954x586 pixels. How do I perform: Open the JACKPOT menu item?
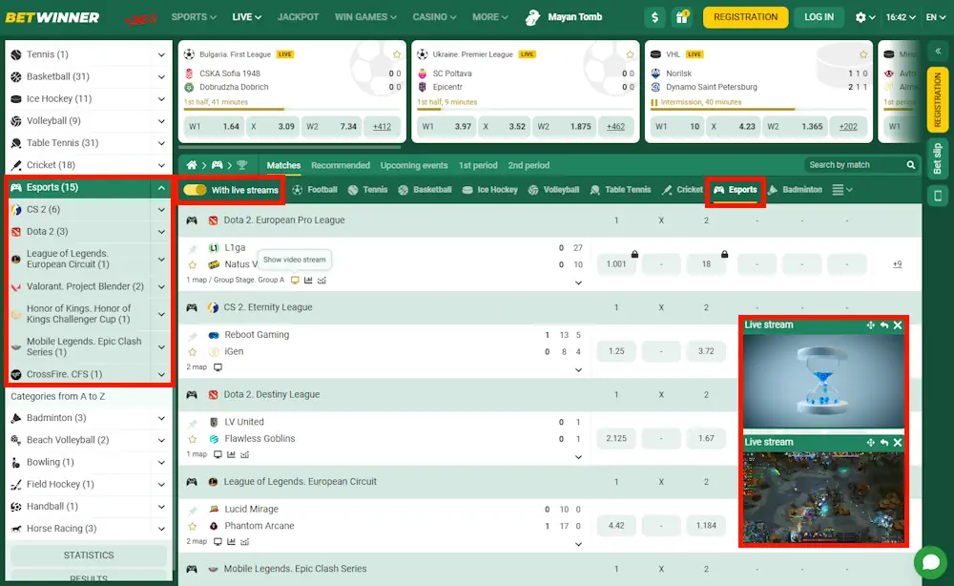pyautogui.click(x=298, y=16)
